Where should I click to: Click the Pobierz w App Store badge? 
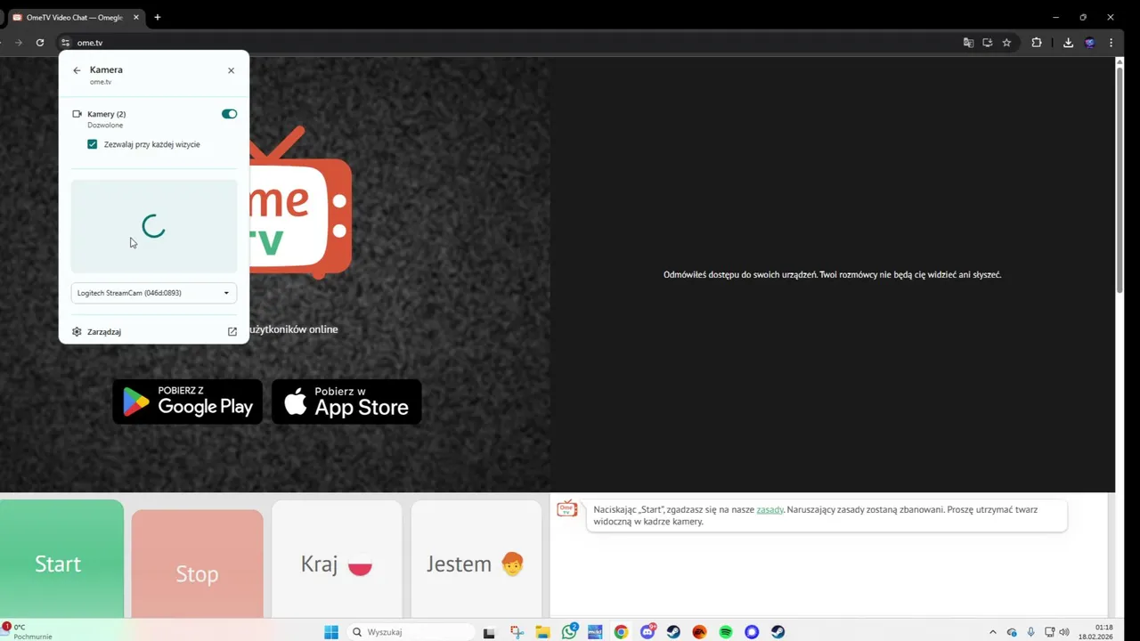pyautogui.click(x=346, y=402)
